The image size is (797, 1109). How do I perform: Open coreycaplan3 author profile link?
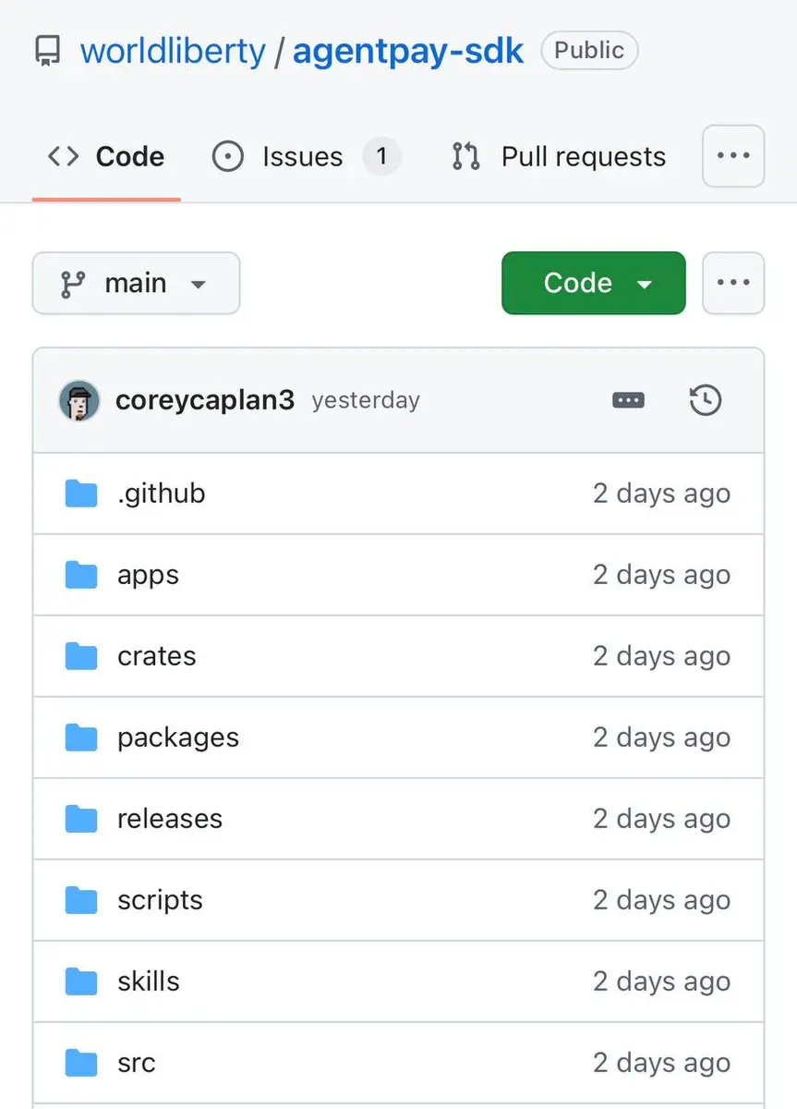coord(205,400)
